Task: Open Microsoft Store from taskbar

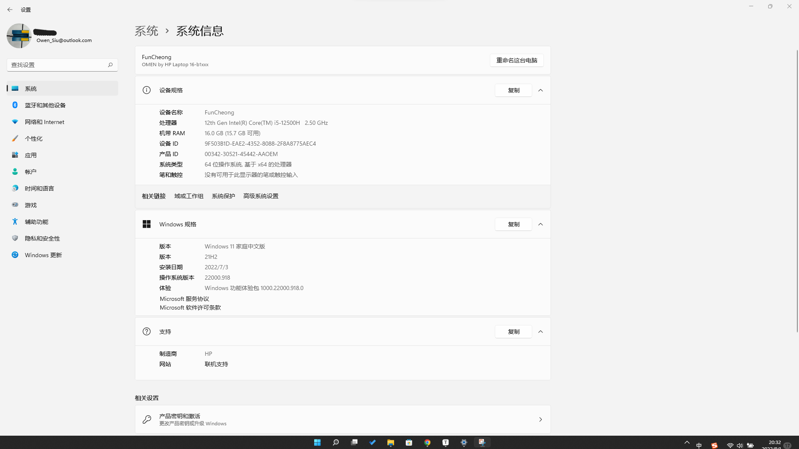Action: (x=409, y=442)
